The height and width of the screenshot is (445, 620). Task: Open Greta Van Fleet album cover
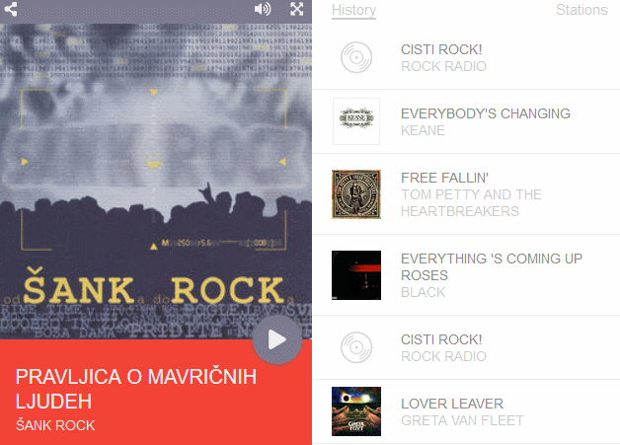(356, 411)
